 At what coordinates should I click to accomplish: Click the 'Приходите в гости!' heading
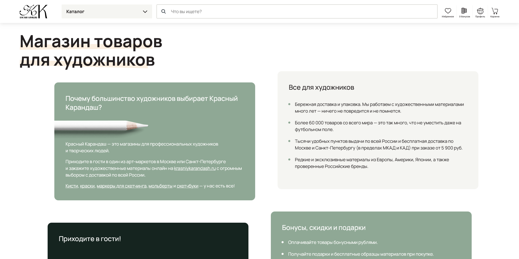click(x=90, y=239)
